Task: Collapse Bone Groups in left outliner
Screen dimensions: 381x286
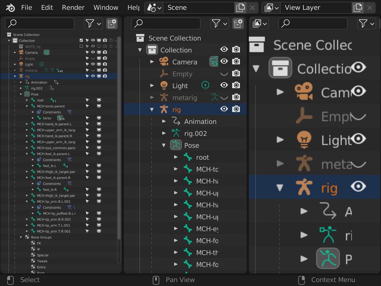Action: pyautogui.click(x=21, y=237)
